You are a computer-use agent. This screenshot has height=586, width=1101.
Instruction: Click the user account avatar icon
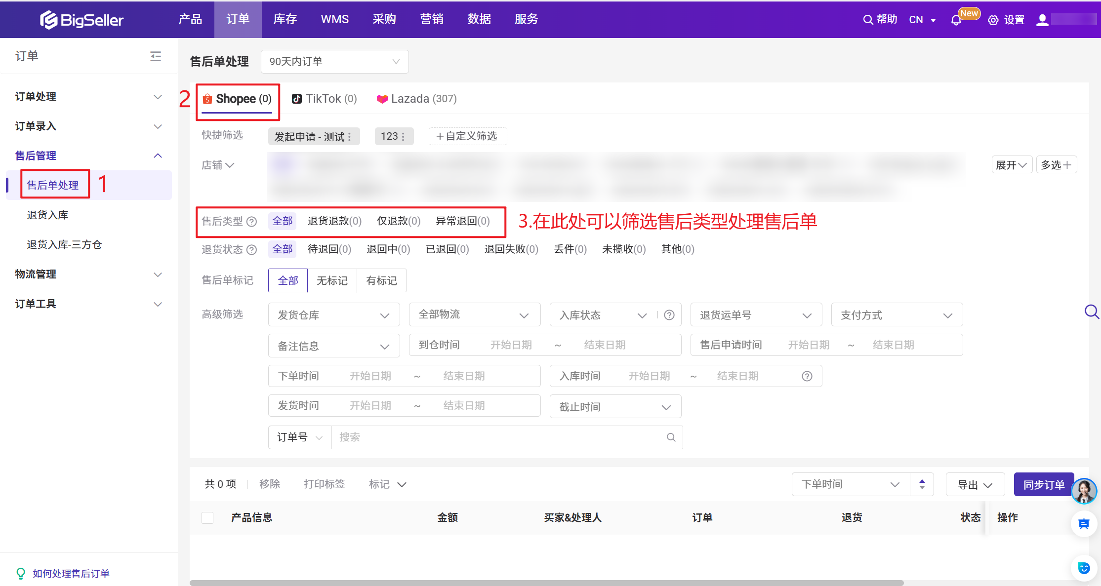click(x=1042, y=20)
